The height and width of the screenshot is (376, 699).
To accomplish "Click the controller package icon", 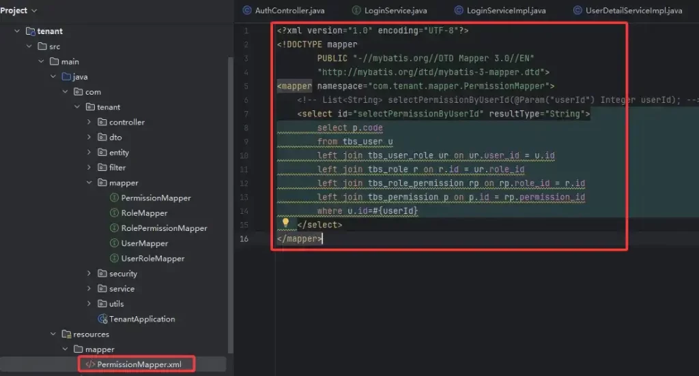I will point(103,123).
